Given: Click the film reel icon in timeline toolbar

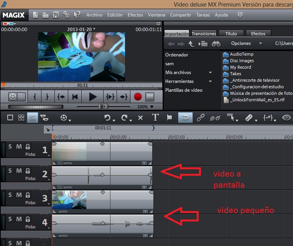Looking at the screenshot, I should [64, 118].
